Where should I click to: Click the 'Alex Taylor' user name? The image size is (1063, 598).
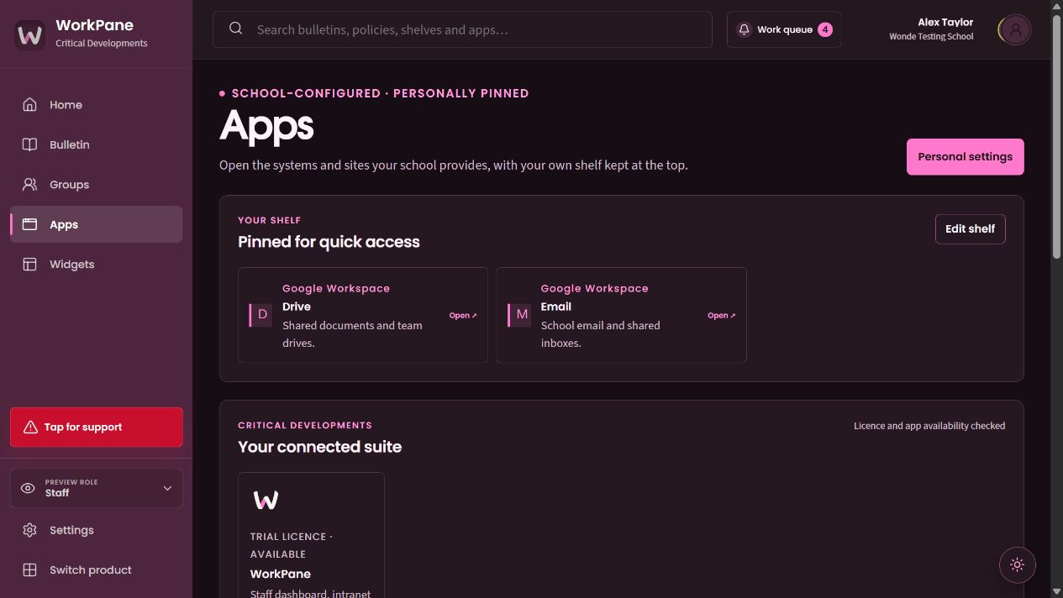click(945, 23)
